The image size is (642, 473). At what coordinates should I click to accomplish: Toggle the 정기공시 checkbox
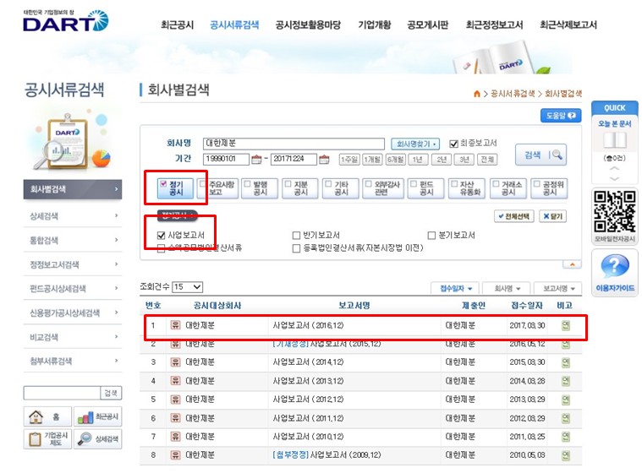click(x=163, y=183)
